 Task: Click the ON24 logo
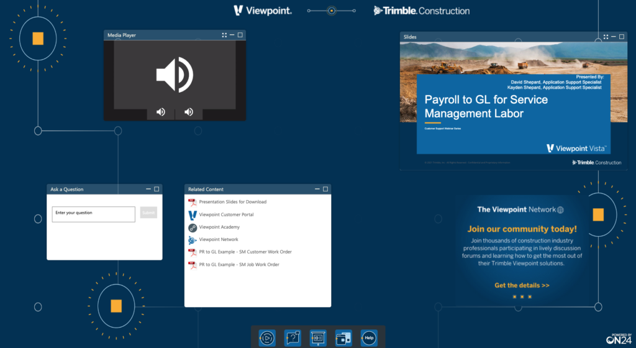pyautogui.click(x=619, y=339)
